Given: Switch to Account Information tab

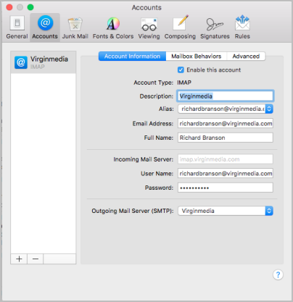Looking at the screenshot, I should [x=132, y=56].
